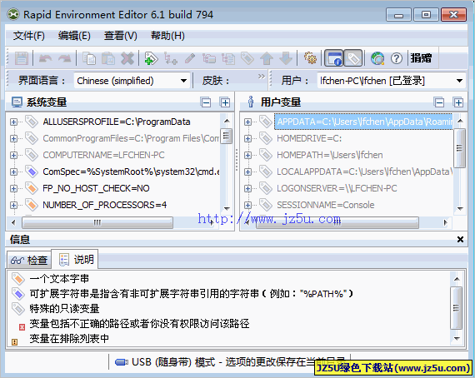Expand all in 系统变量 panel
475x378 pixels.
click(225, 102)
